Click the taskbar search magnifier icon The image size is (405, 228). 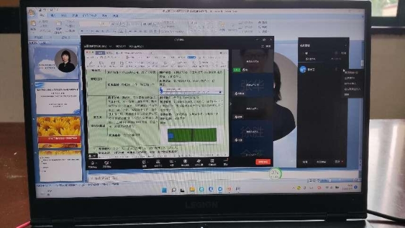[x=174, y=190]
